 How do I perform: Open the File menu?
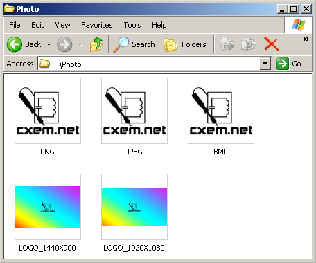point(15,25)
